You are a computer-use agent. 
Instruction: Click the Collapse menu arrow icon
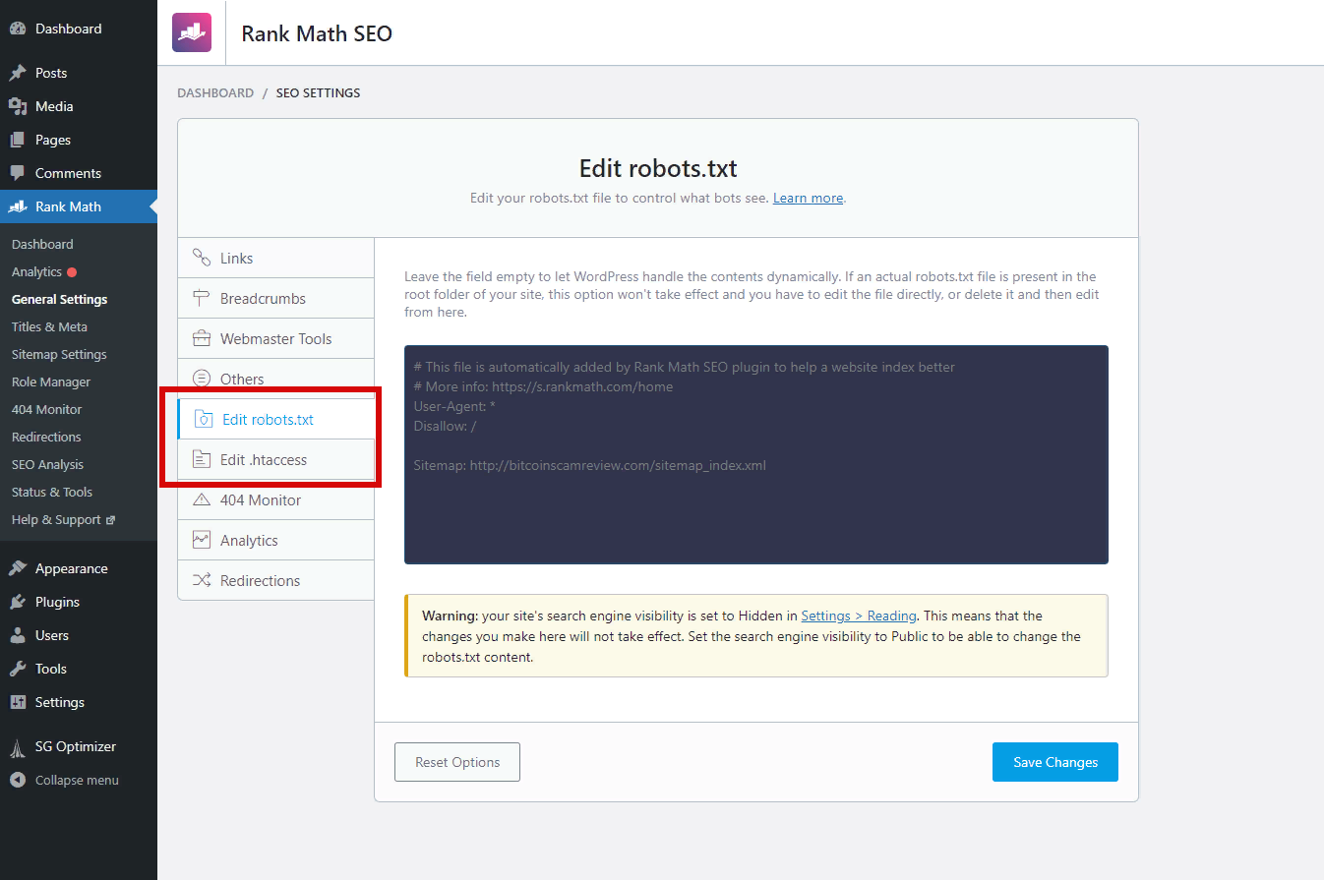(18, 780)
